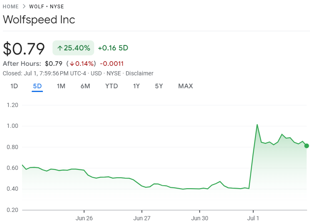Click the up arrow in percent badge

point(60,48)
